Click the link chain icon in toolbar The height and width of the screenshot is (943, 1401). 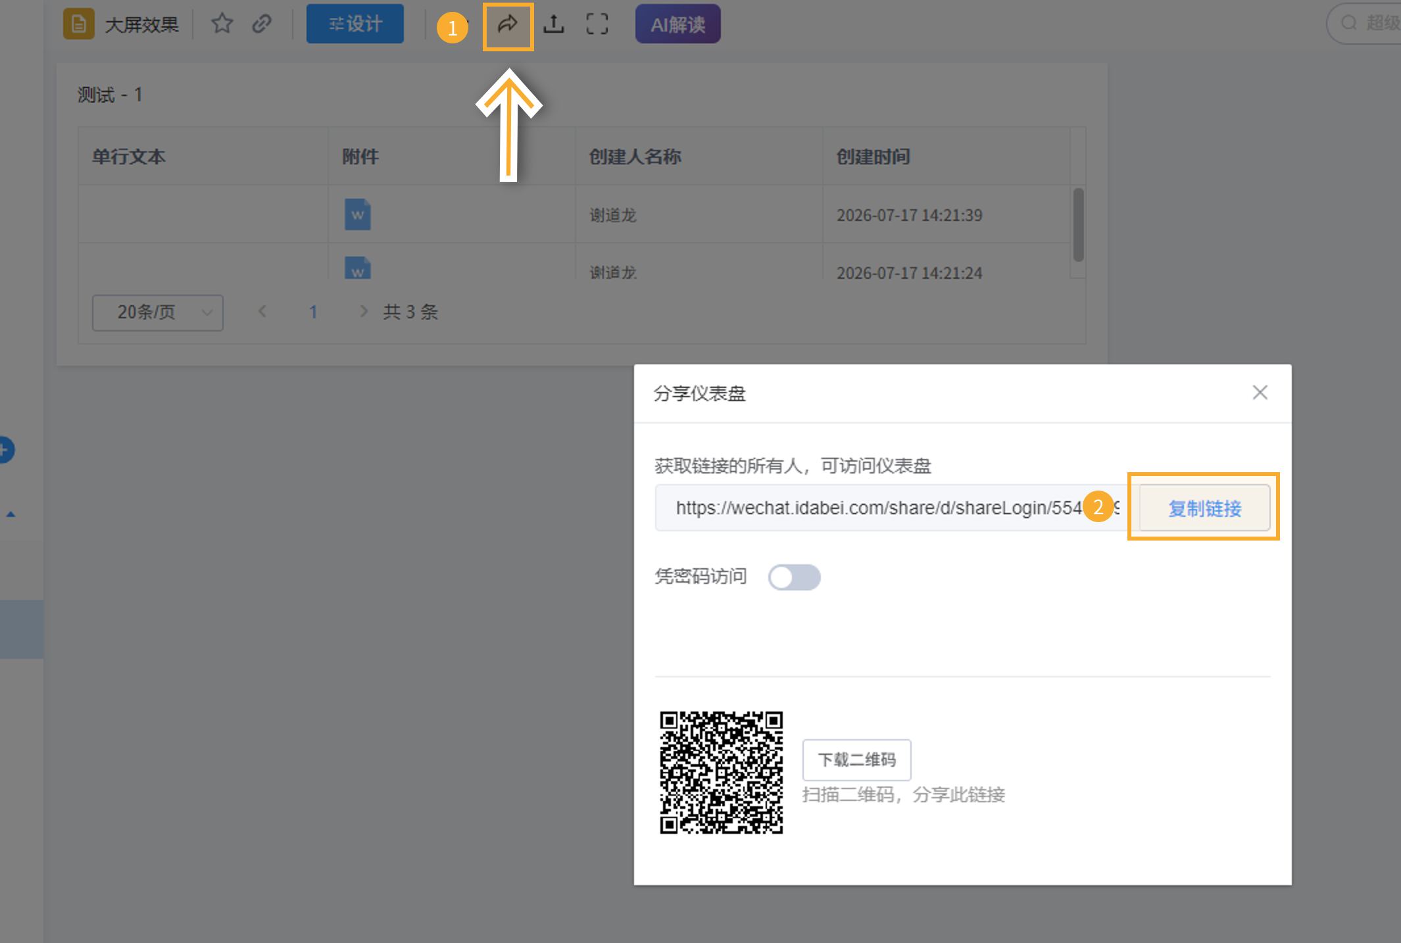pos(262,24)
